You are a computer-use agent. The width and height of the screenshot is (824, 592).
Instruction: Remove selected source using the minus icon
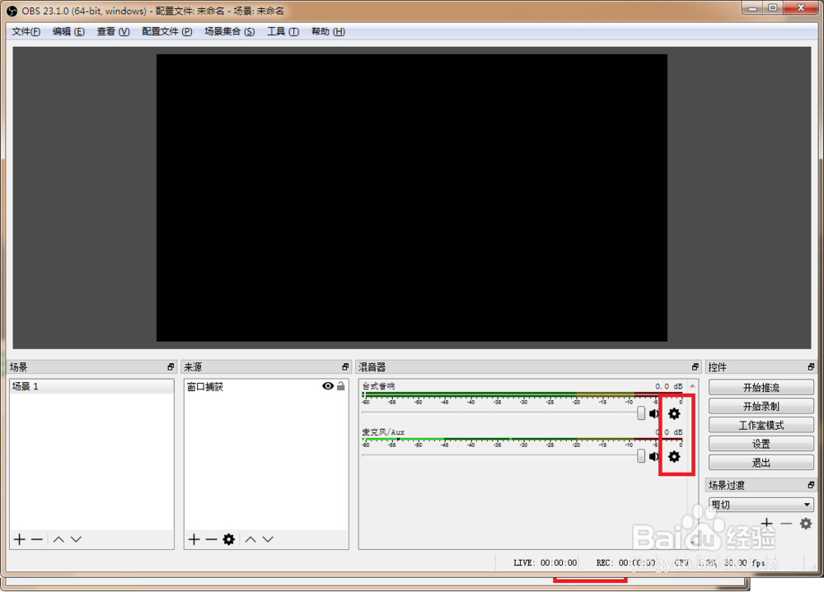[x=211, y=539]
